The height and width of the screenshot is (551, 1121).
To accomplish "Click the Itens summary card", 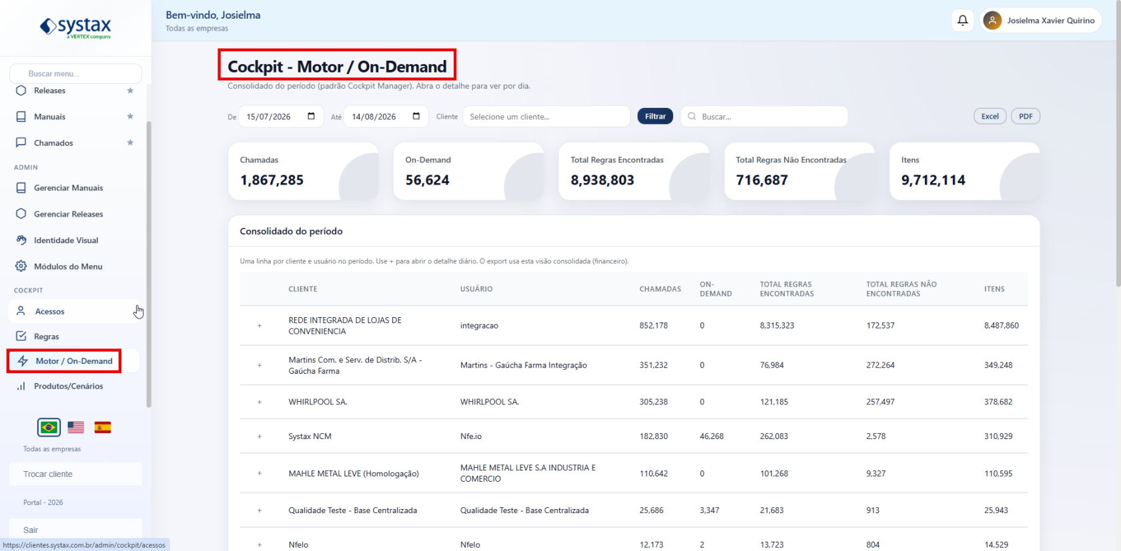I will [965, 171].
